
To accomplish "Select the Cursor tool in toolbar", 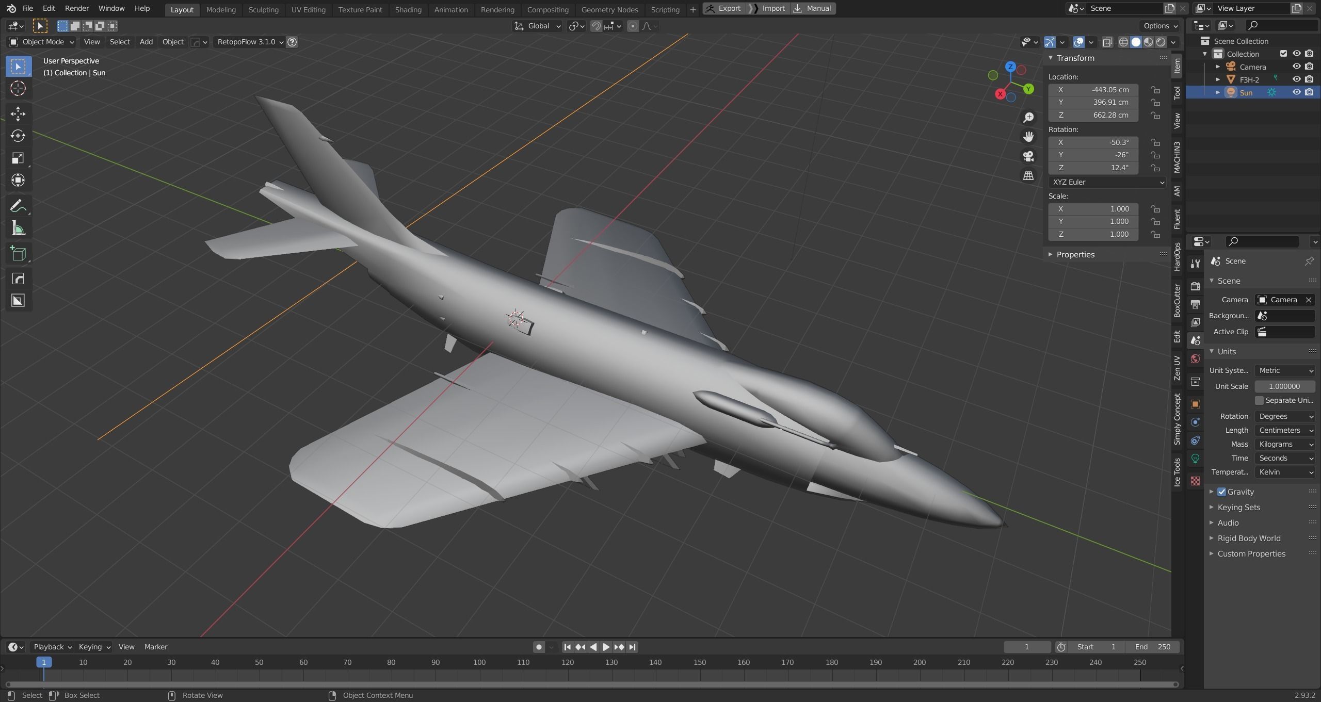I will 18,89.
